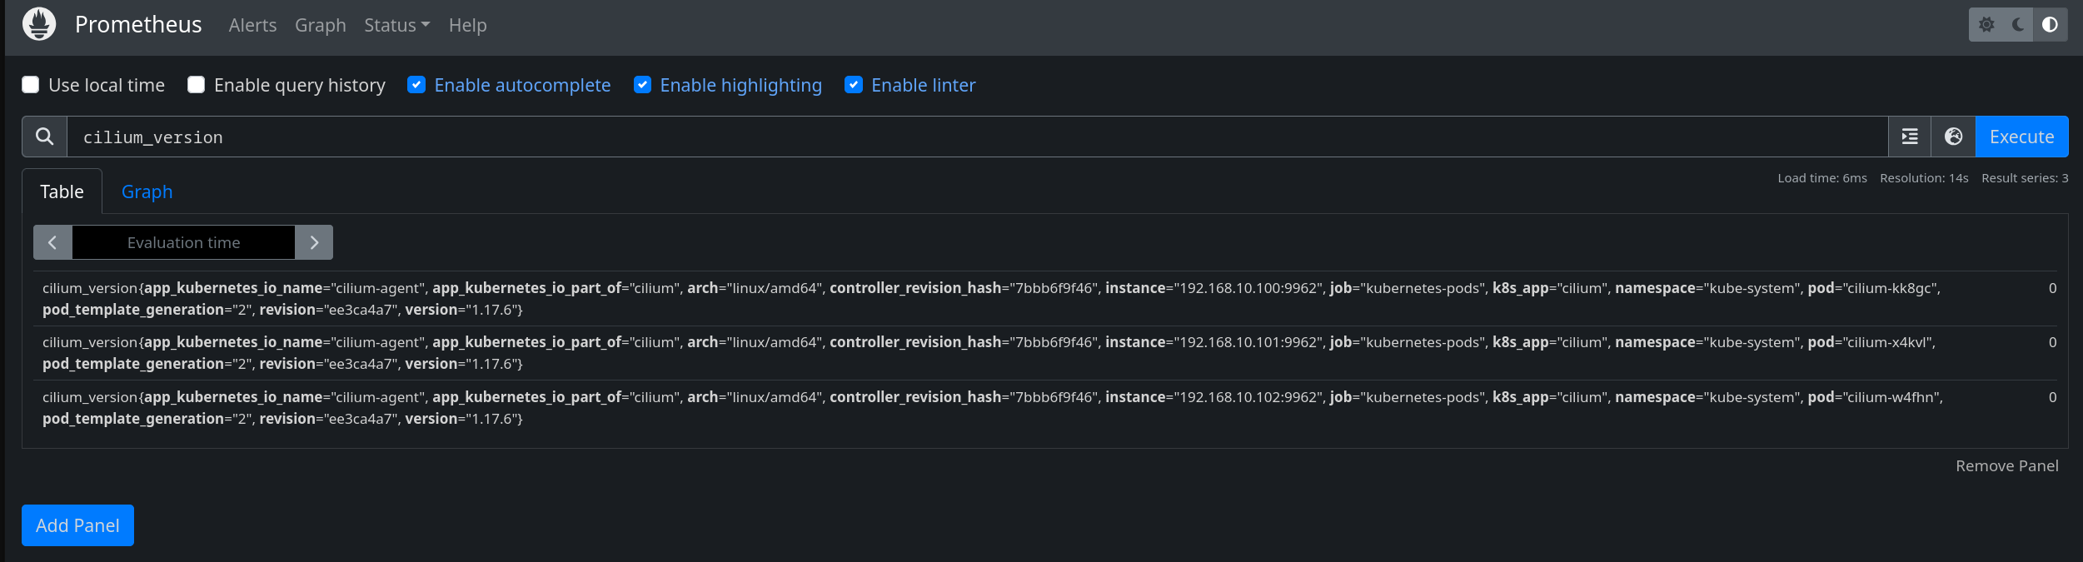This screenshot has width=2083, height=562.
Task: Click Remove Panel link
Action: click(x=2006, y=466)
